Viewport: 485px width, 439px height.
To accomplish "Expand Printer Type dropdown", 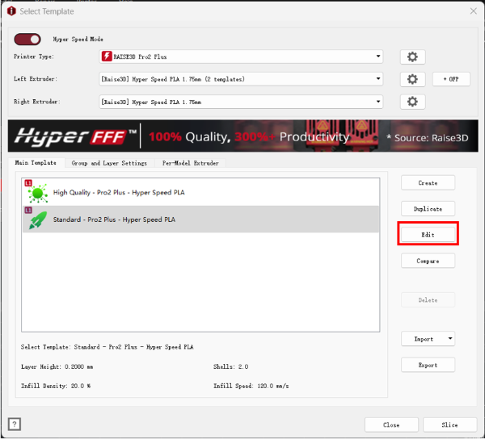I will click(378, 56).
